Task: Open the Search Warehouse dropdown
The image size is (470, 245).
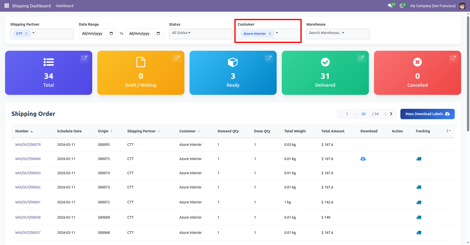Action: [326, 33]
